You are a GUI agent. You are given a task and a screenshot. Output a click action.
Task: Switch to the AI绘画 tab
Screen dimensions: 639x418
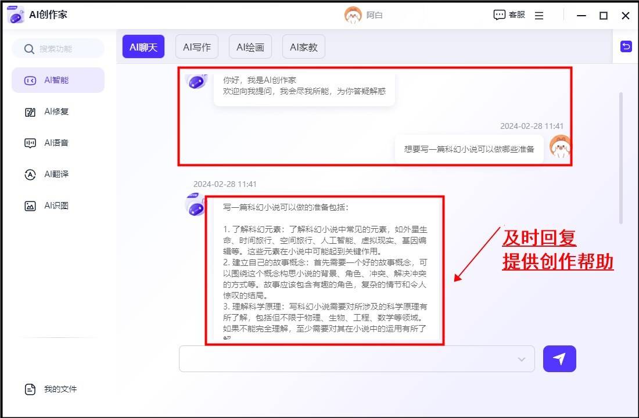250,47
